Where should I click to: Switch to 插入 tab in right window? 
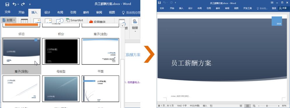(x=181, y=8)
